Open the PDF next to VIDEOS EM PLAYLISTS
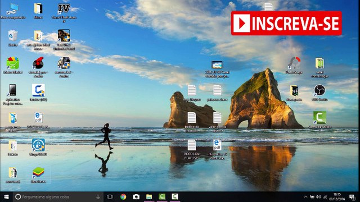The image size is (360, 202). (217, 149)
